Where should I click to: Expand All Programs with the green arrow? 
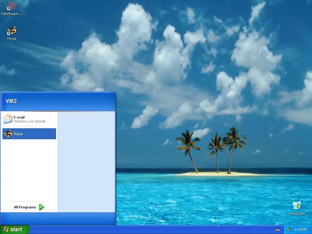click(x=41, y=207)
